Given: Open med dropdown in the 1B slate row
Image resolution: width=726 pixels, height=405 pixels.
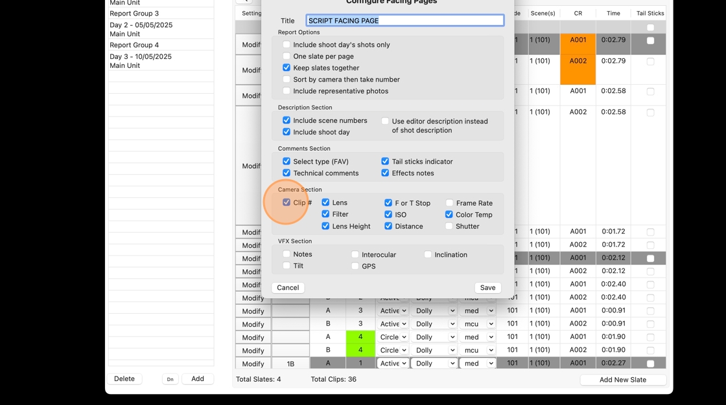Looking at the screenshot, I should pyautogui.click(x=478, y=364).
